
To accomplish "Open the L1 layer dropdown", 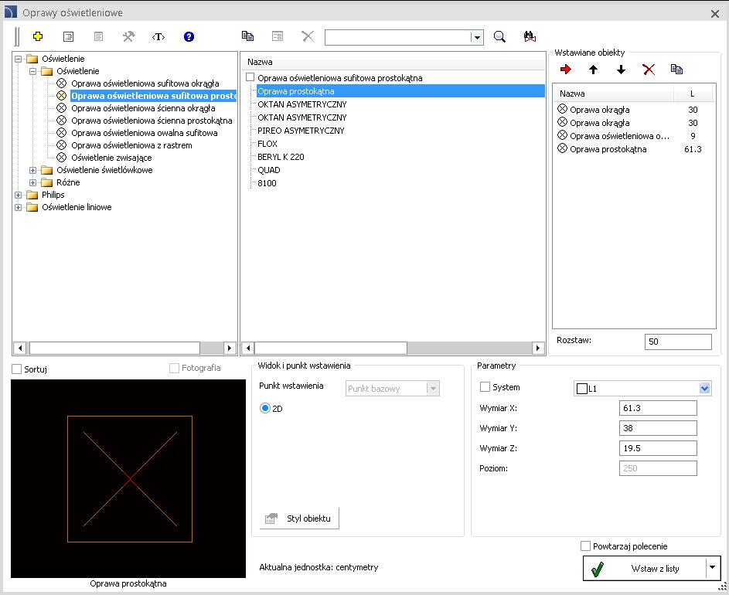I will click(704, 388).
